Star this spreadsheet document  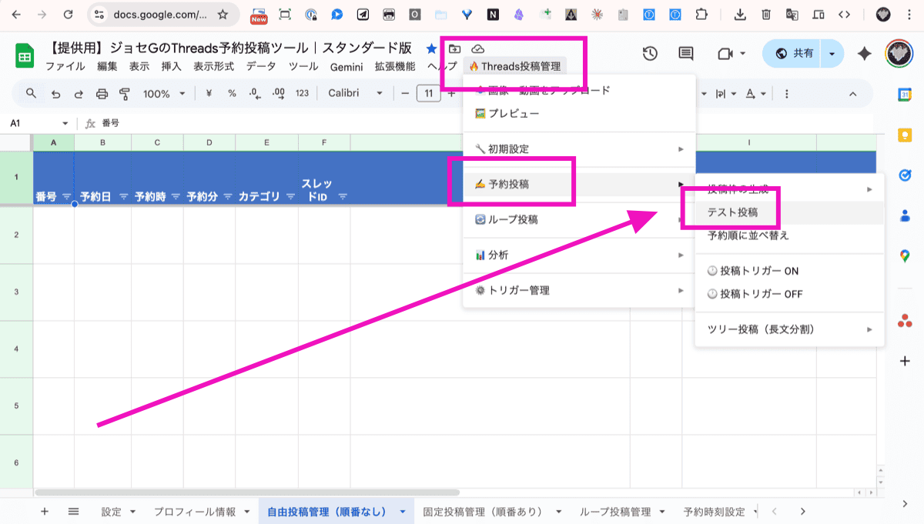(x=431, y=48)
